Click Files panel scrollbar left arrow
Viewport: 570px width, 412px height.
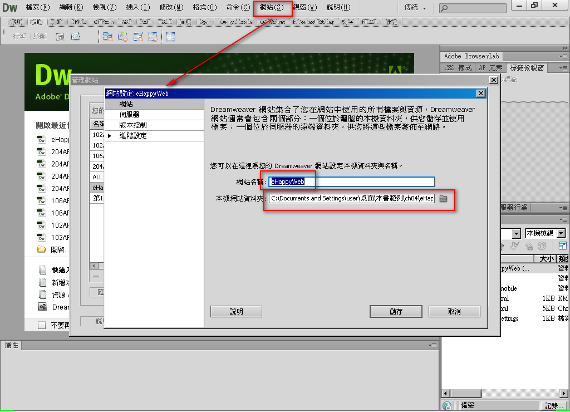(x=446, y=394)
